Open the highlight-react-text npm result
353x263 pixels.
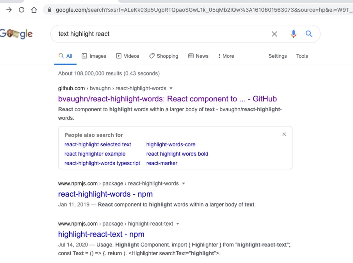(101, 234)
